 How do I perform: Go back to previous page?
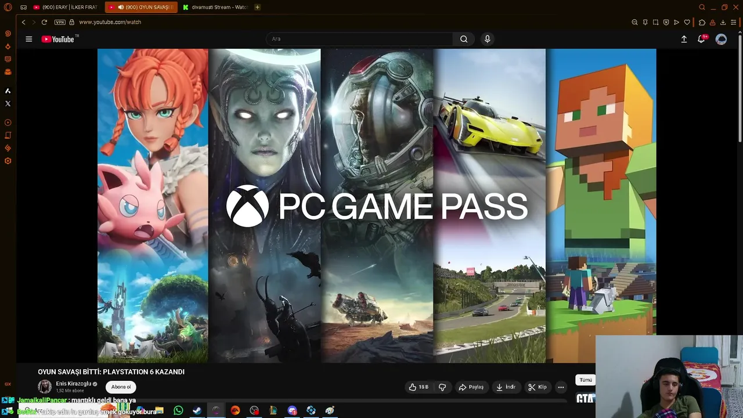(23, 22)
